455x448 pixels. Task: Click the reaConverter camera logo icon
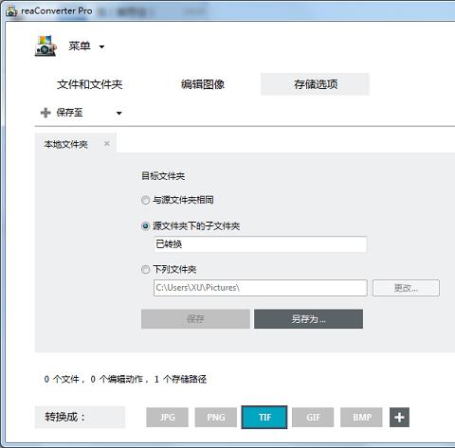tap(46, 45)
